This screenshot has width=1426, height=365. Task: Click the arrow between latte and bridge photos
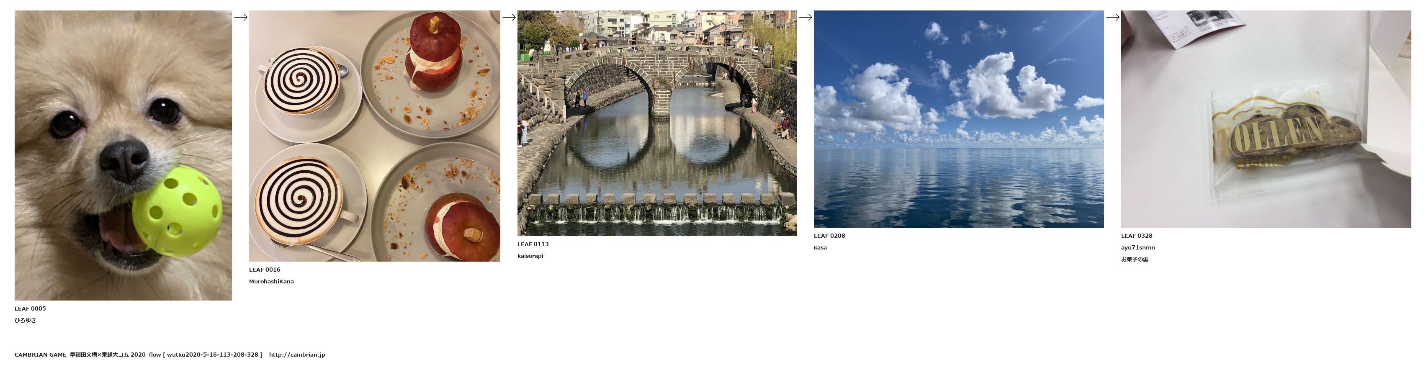point(509,17)
